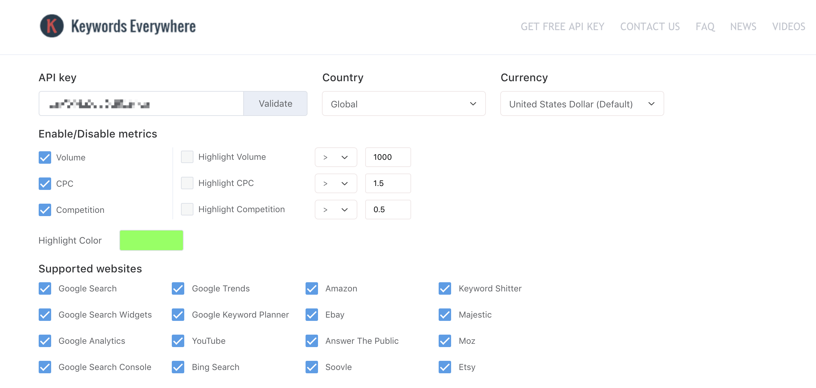Click the Keywords Everywhere title text
Screen dimensions: 816x388
click(133, 26)
